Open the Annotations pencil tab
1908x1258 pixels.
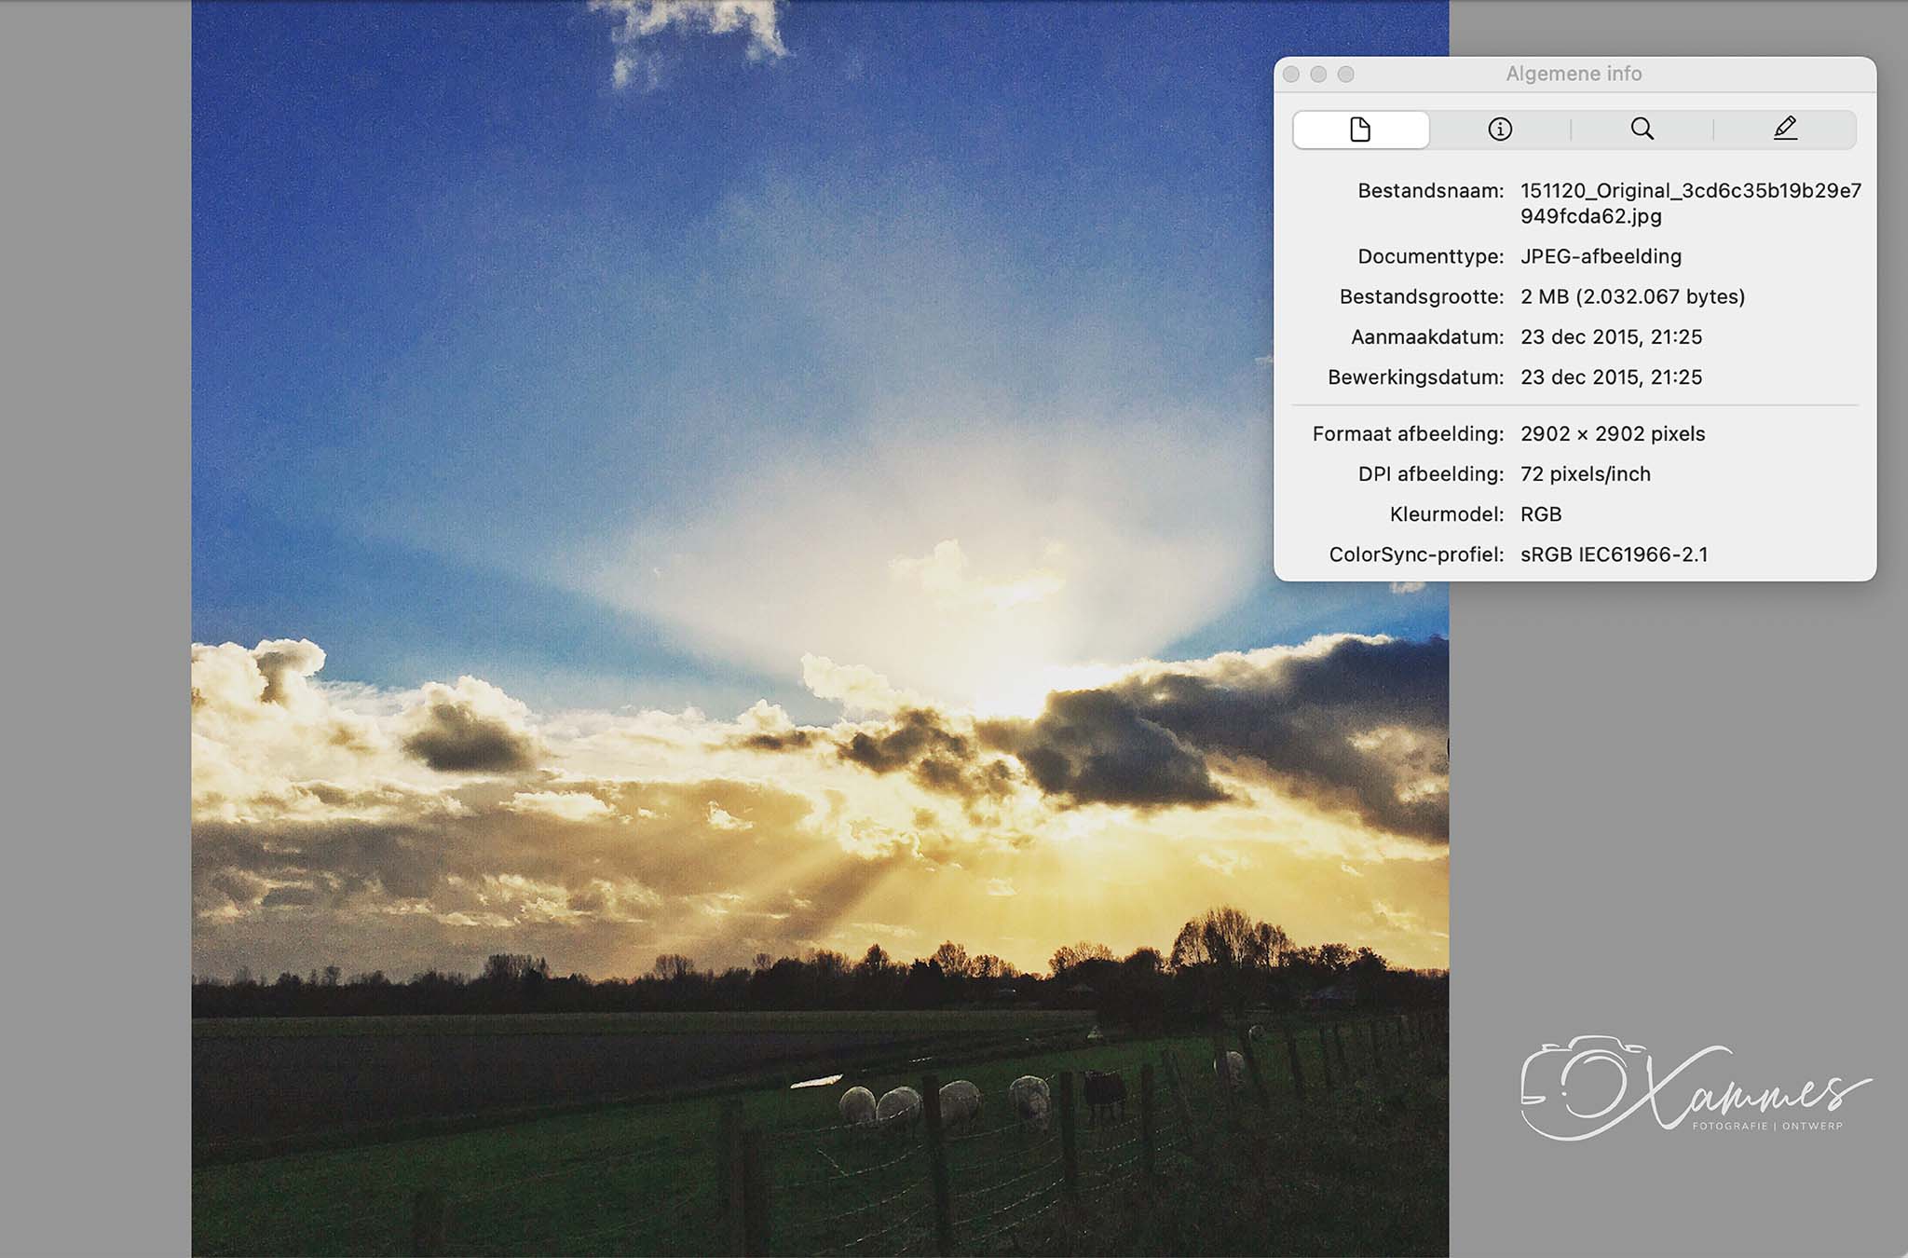click(1785, 130)
